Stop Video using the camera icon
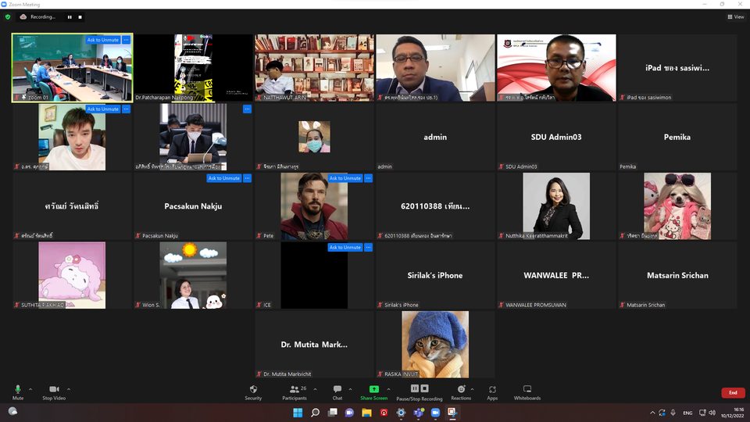The width and height of the screenshot is (750, 422). (54, 388)
